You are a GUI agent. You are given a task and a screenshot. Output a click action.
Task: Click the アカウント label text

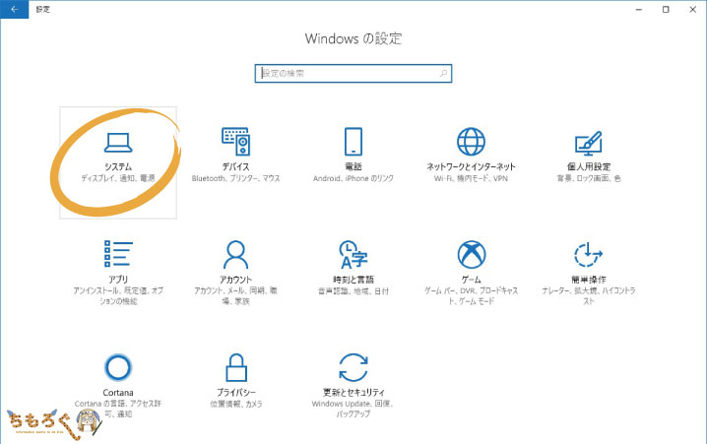point(235,280)
